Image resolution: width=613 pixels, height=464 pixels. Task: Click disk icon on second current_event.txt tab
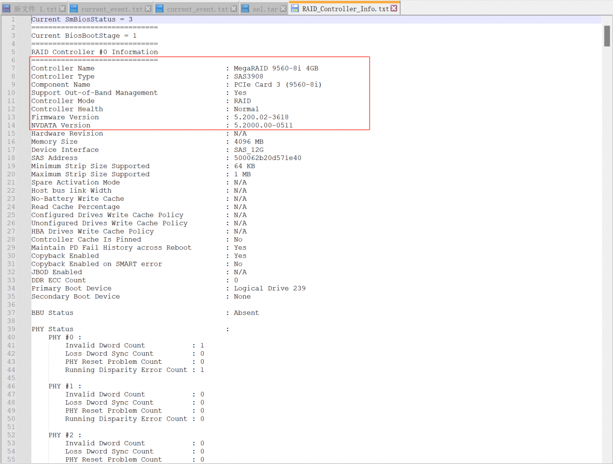(x=160, y=9)
